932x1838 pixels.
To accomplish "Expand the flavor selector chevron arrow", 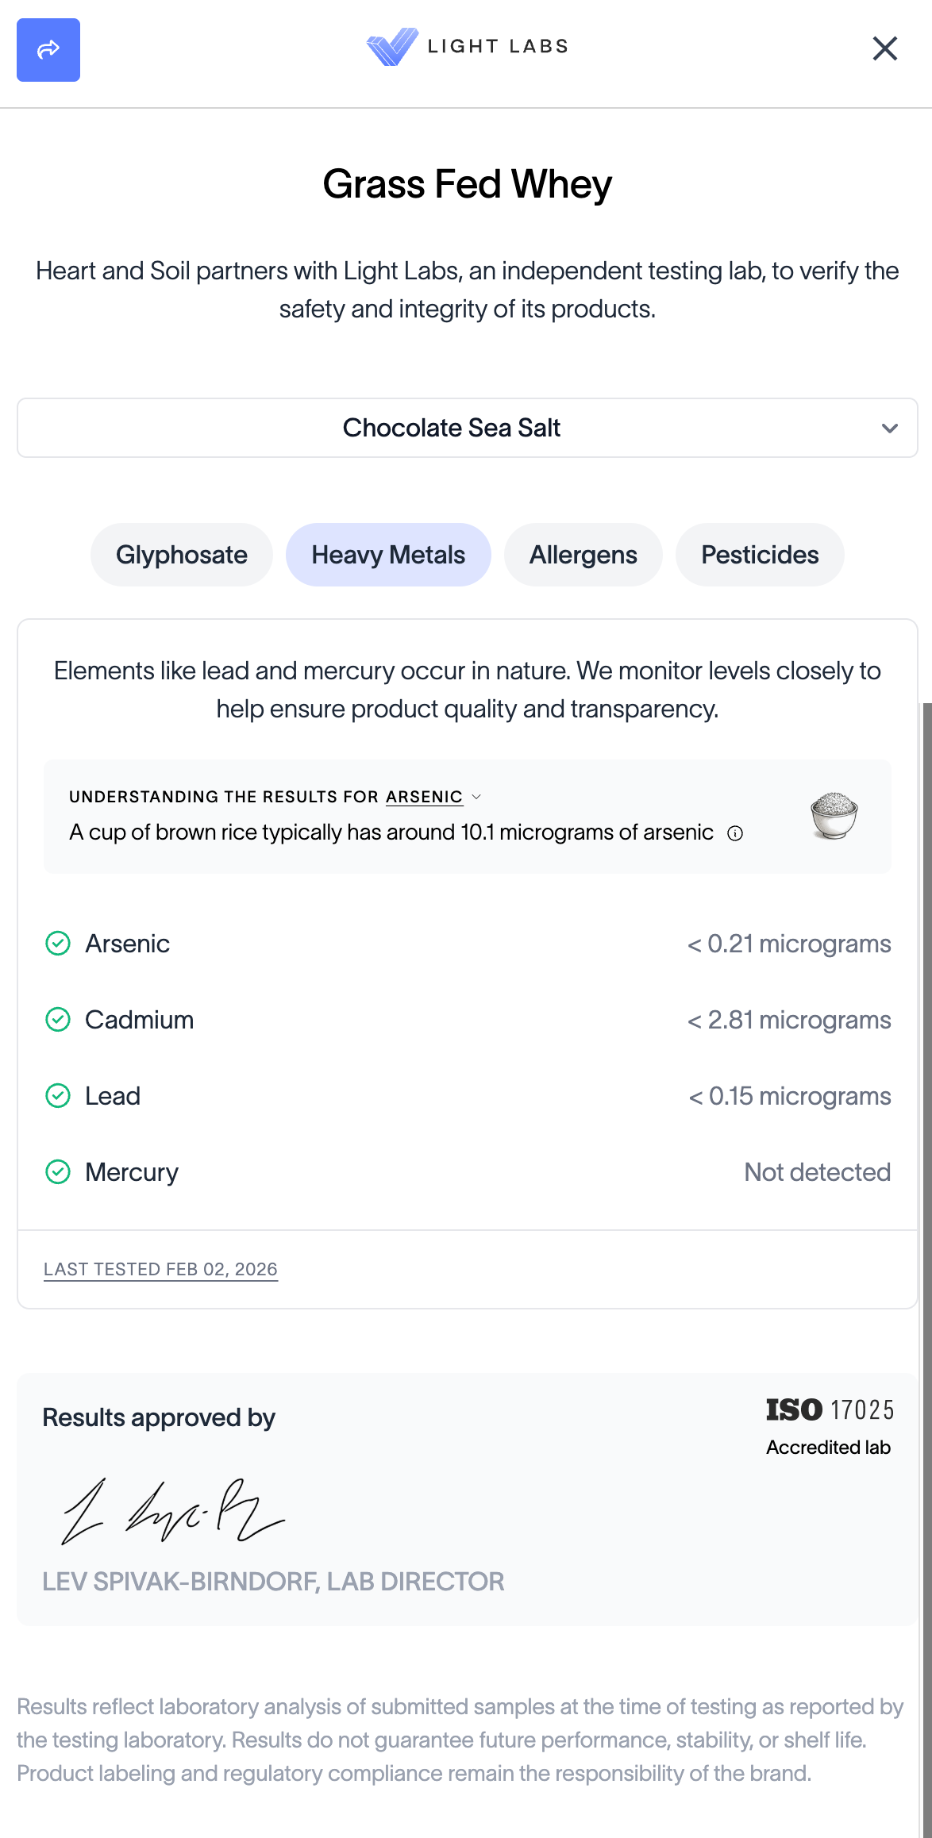I will (890, 429).
